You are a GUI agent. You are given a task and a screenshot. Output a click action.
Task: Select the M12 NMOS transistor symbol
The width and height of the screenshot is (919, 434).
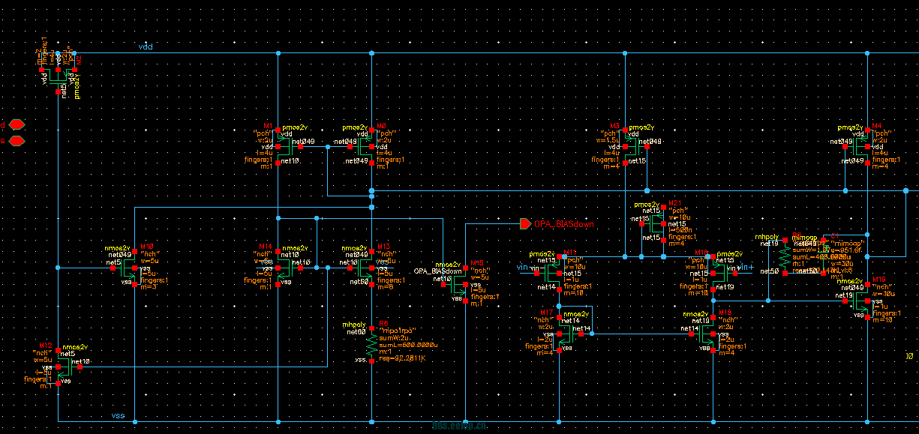click(x=64, y=367)
